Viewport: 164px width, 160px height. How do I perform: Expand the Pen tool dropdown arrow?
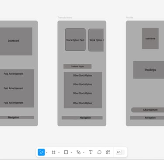[84, 153]
